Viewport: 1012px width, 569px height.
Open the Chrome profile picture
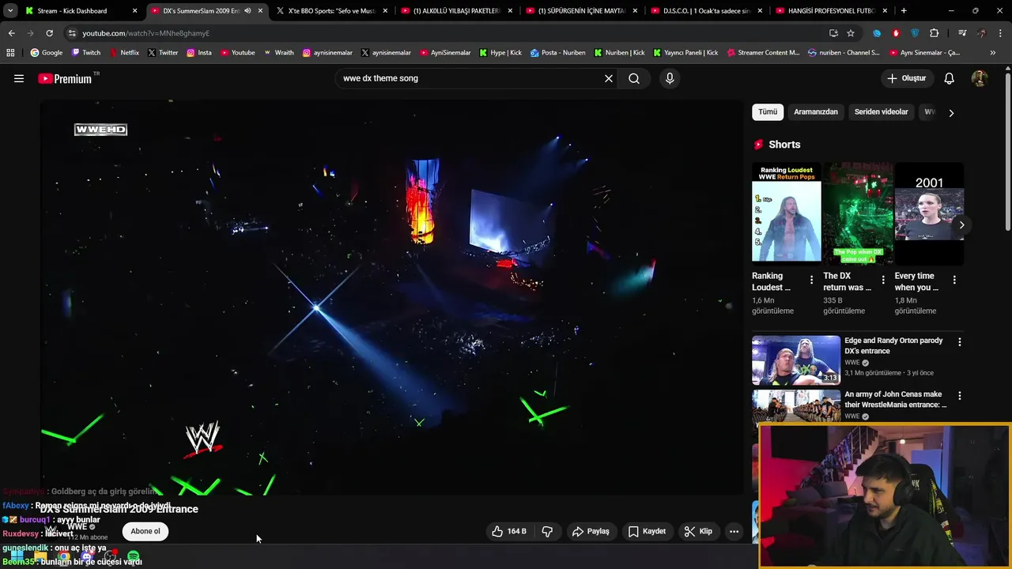[x=981, y=33]
